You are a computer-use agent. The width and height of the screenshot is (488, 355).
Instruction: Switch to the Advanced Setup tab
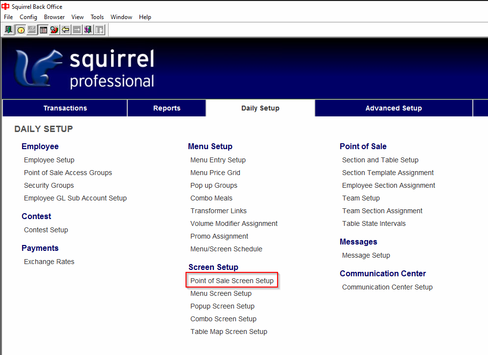click(x=394, y=108)
